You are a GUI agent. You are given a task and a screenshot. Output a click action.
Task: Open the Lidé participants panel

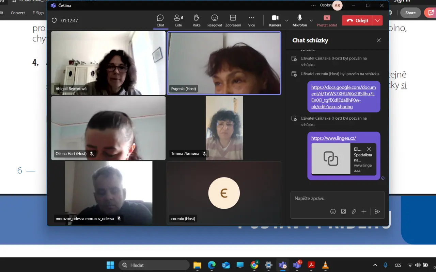[x=178, y=20]
